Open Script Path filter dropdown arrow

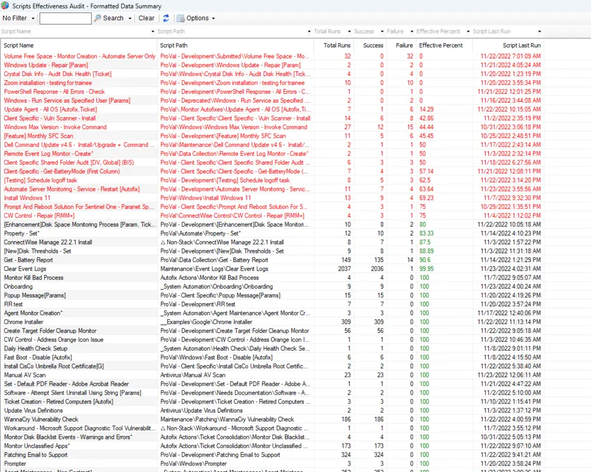(310, 32)
